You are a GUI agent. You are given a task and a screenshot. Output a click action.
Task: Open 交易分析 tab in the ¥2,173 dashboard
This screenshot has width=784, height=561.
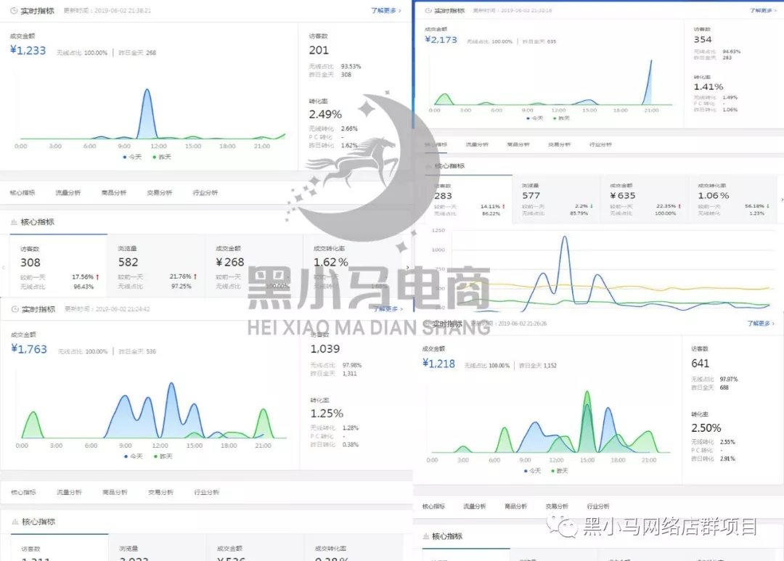[559, 144]
